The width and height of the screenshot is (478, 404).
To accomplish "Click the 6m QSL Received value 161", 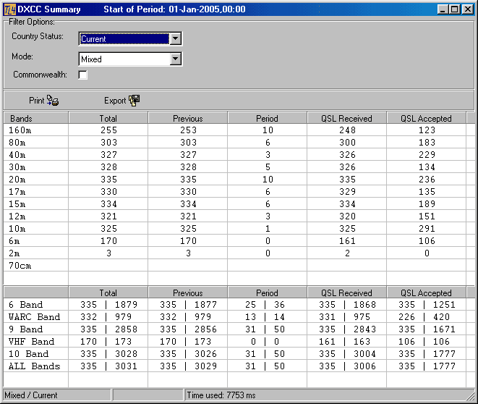I will tap(348, 241).
